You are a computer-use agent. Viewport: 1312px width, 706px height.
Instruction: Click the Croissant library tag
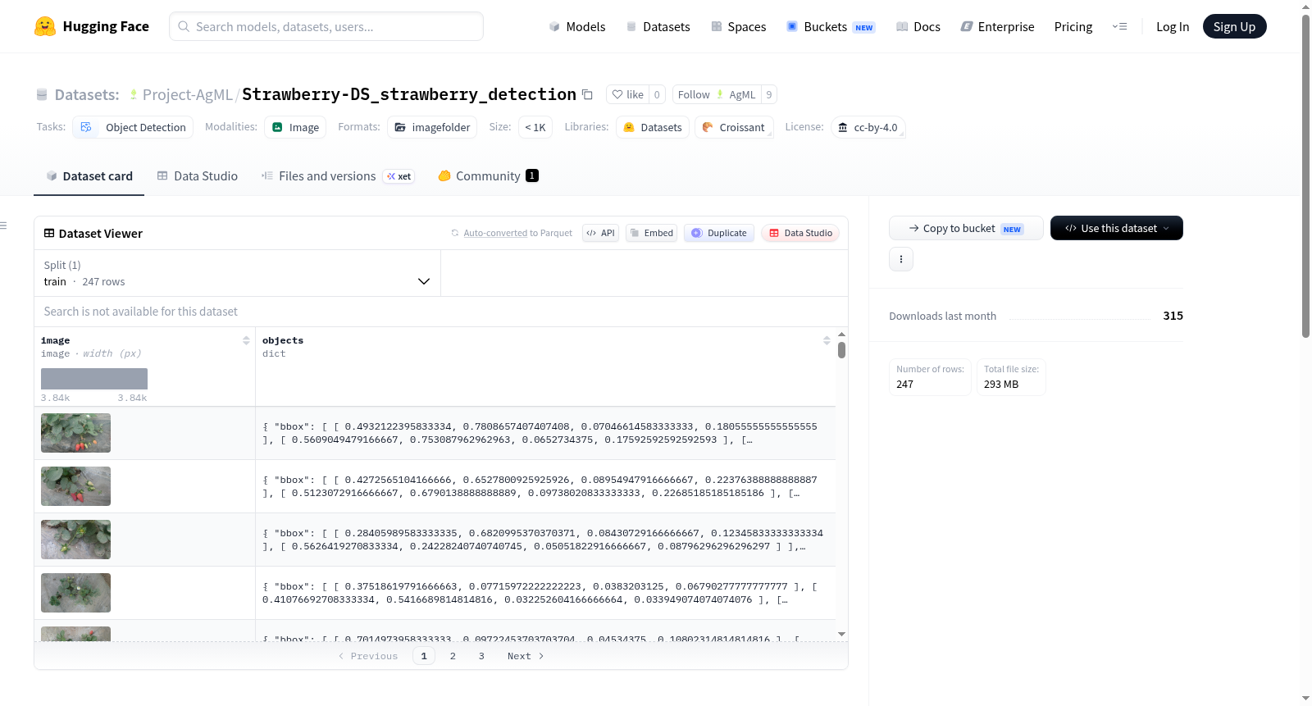(x=734, y=127)
